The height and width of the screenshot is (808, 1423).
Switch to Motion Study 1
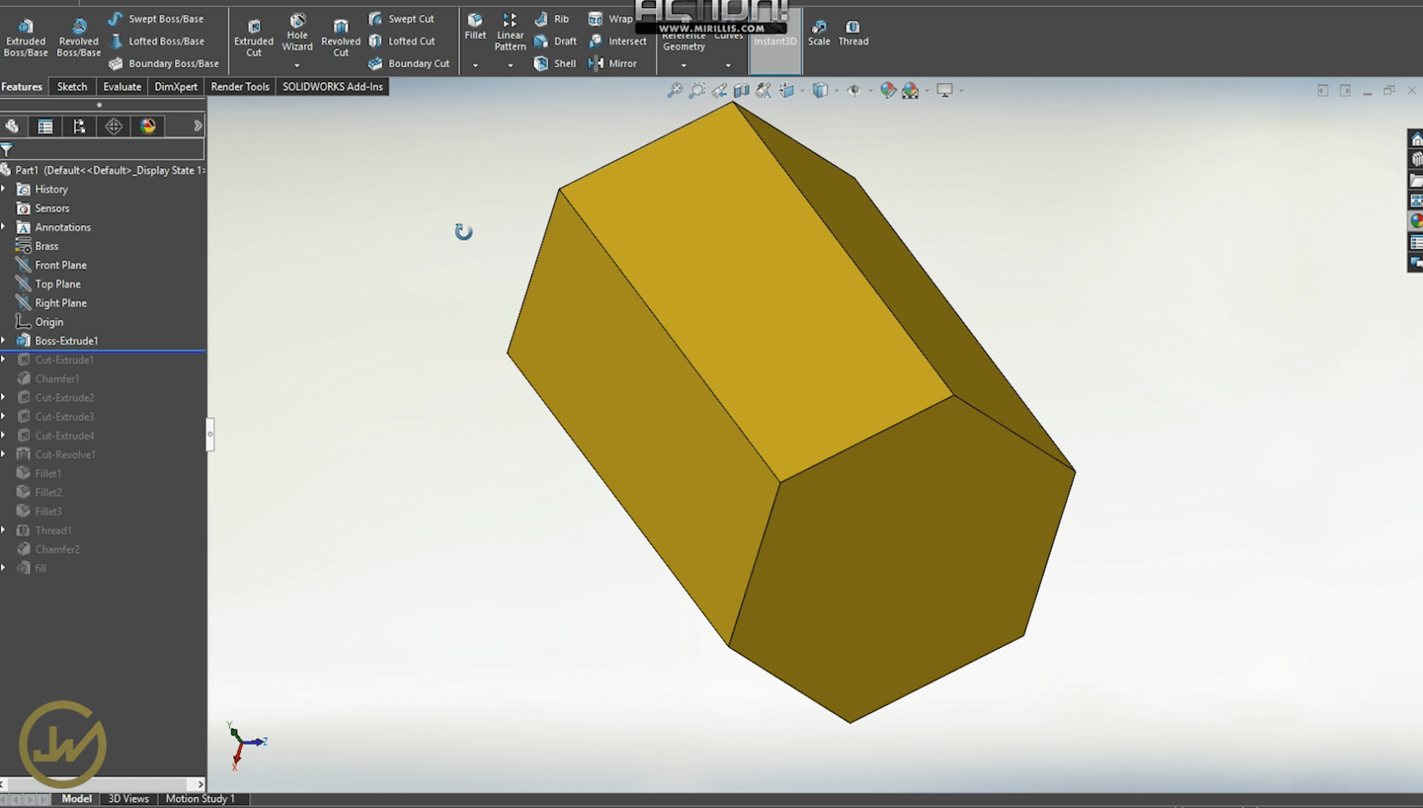tap(201, 798)
